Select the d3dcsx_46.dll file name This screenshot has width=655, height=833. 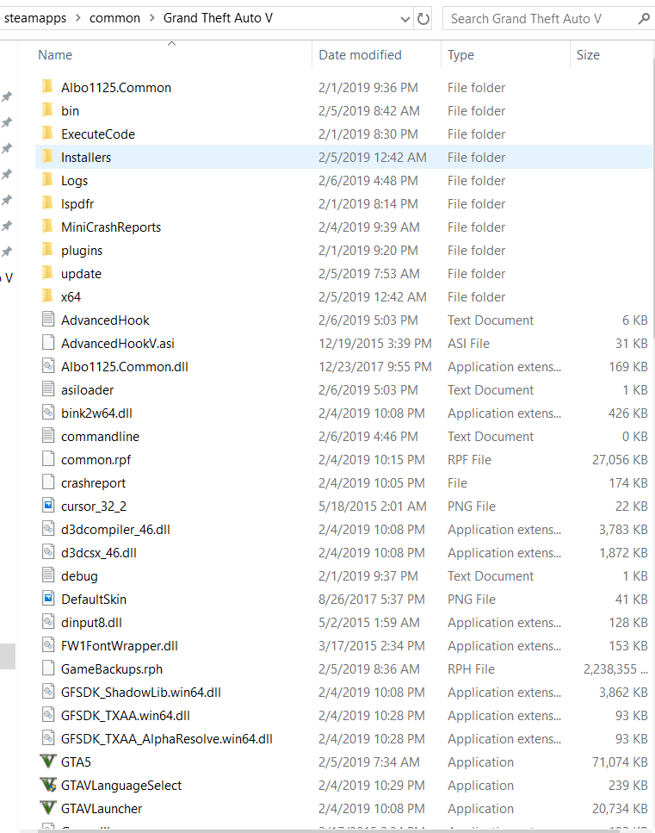(99, 552)
